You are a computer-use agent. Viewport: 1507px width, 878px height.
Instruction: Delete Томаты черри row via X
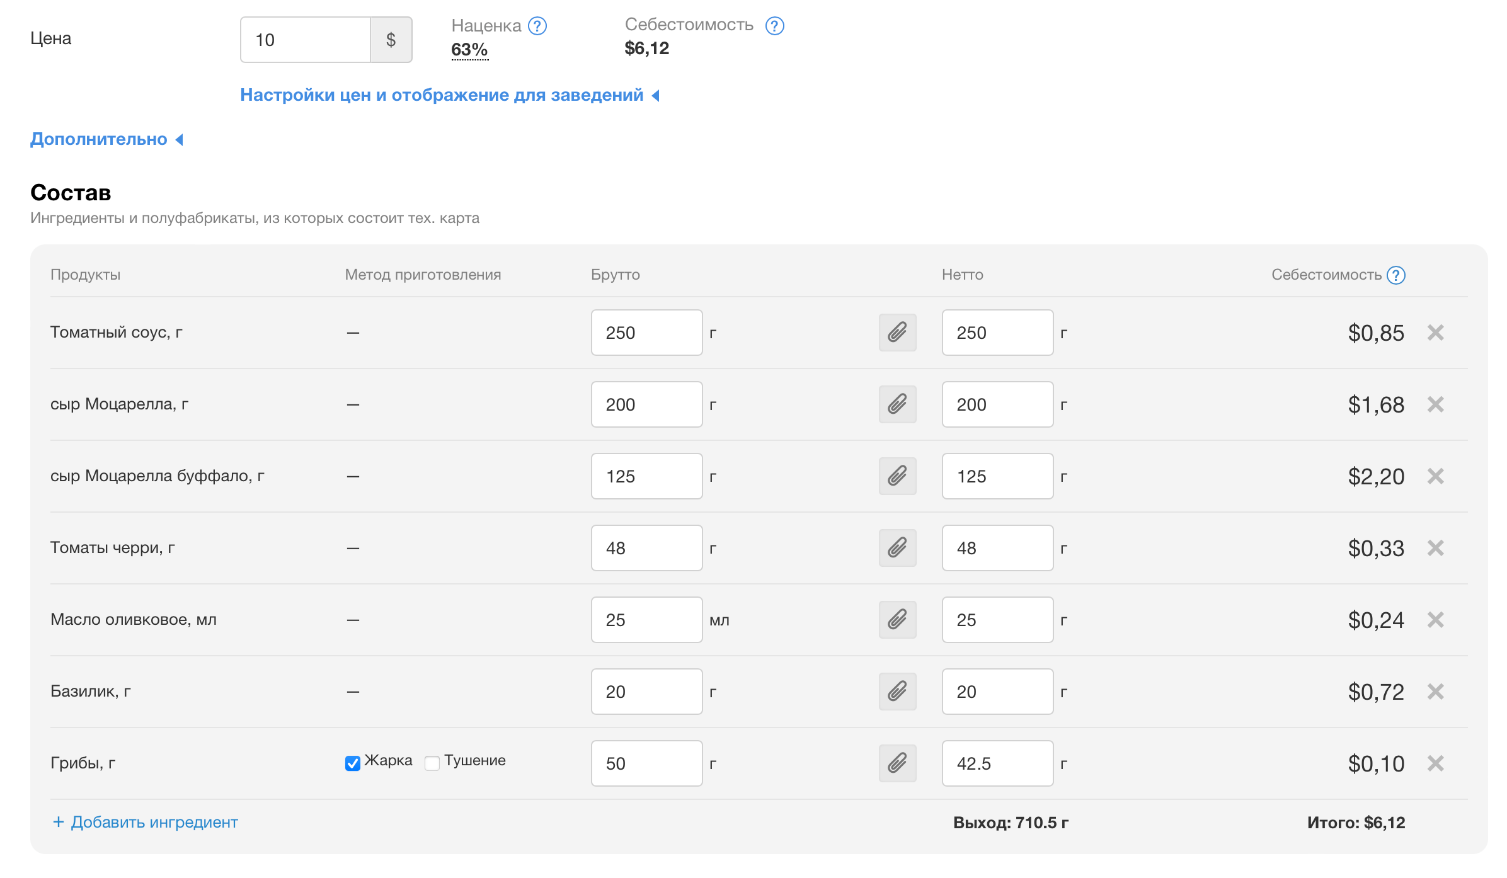[1435, 548]
